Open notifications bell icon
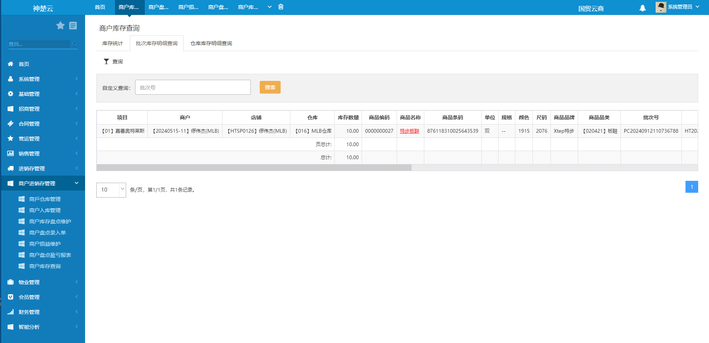 point(643,8)
